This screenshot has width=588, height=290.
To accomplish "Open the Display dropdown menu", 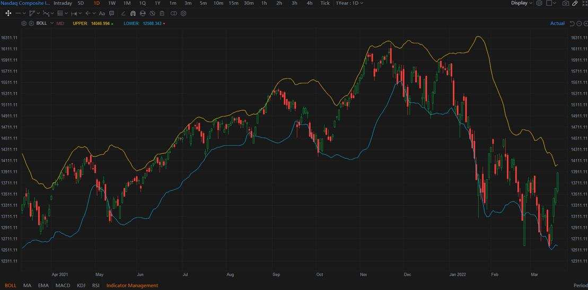I will pos(522,3).
